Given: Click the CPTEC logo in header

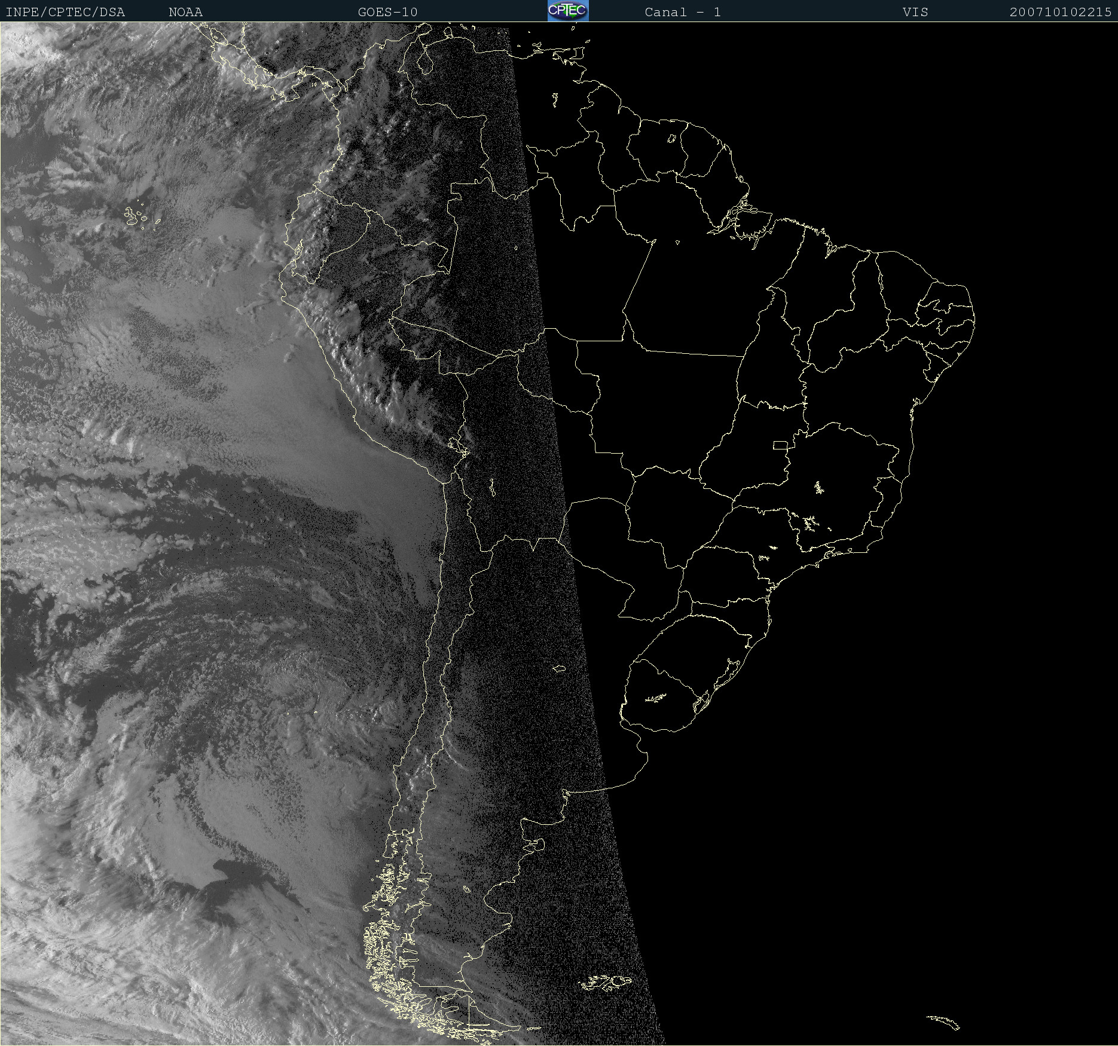Looking at the screenshot, I should click(x=568, y=11).
